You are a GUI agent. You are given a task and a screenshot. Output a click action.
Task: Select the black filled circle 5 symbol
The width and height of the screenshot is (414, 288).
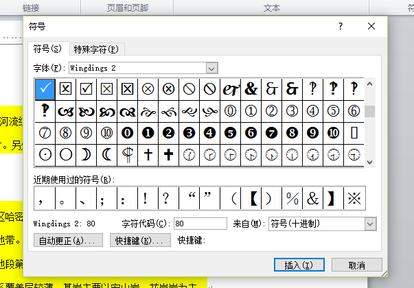(230, 133)
